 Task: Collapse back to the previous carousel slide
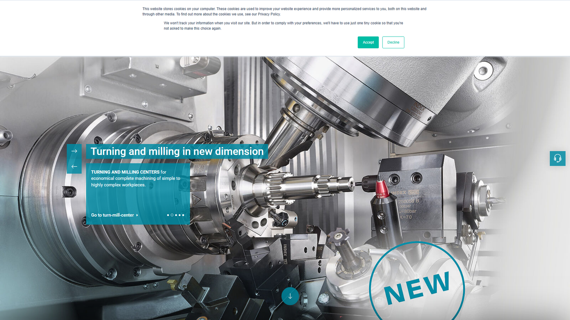coord(74,166)
